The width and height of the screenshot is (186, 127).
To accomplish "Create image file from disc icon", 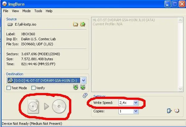I will 83,24.
